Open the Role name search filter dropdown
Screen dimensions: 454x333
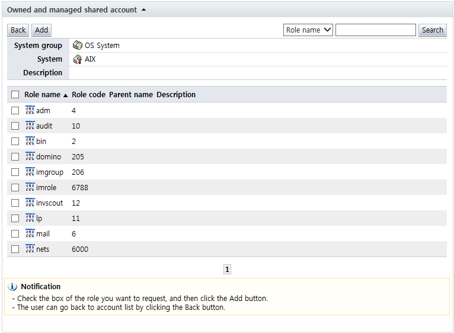tap(308, 30)
